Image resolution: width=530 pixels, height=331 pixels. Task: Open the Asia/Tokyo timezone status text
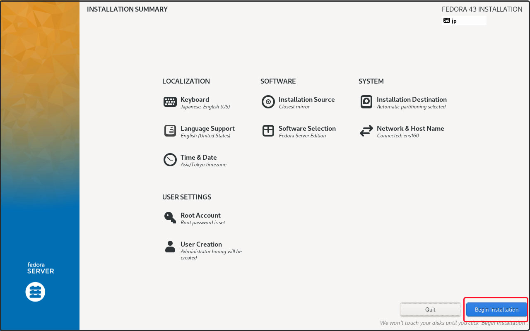click(x=203, y=165)
